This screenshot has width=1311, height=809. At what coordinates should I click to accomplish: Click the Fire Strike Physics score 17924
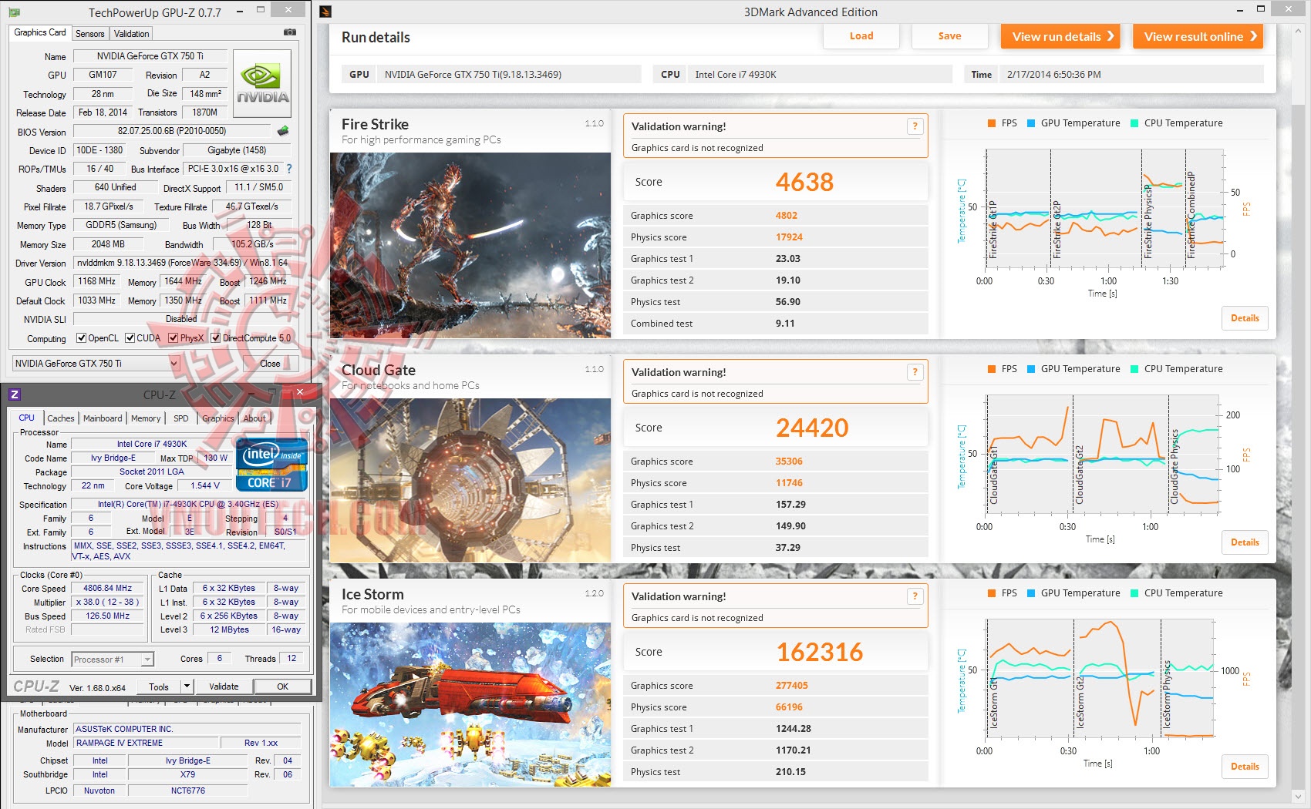tap(789, 237)
